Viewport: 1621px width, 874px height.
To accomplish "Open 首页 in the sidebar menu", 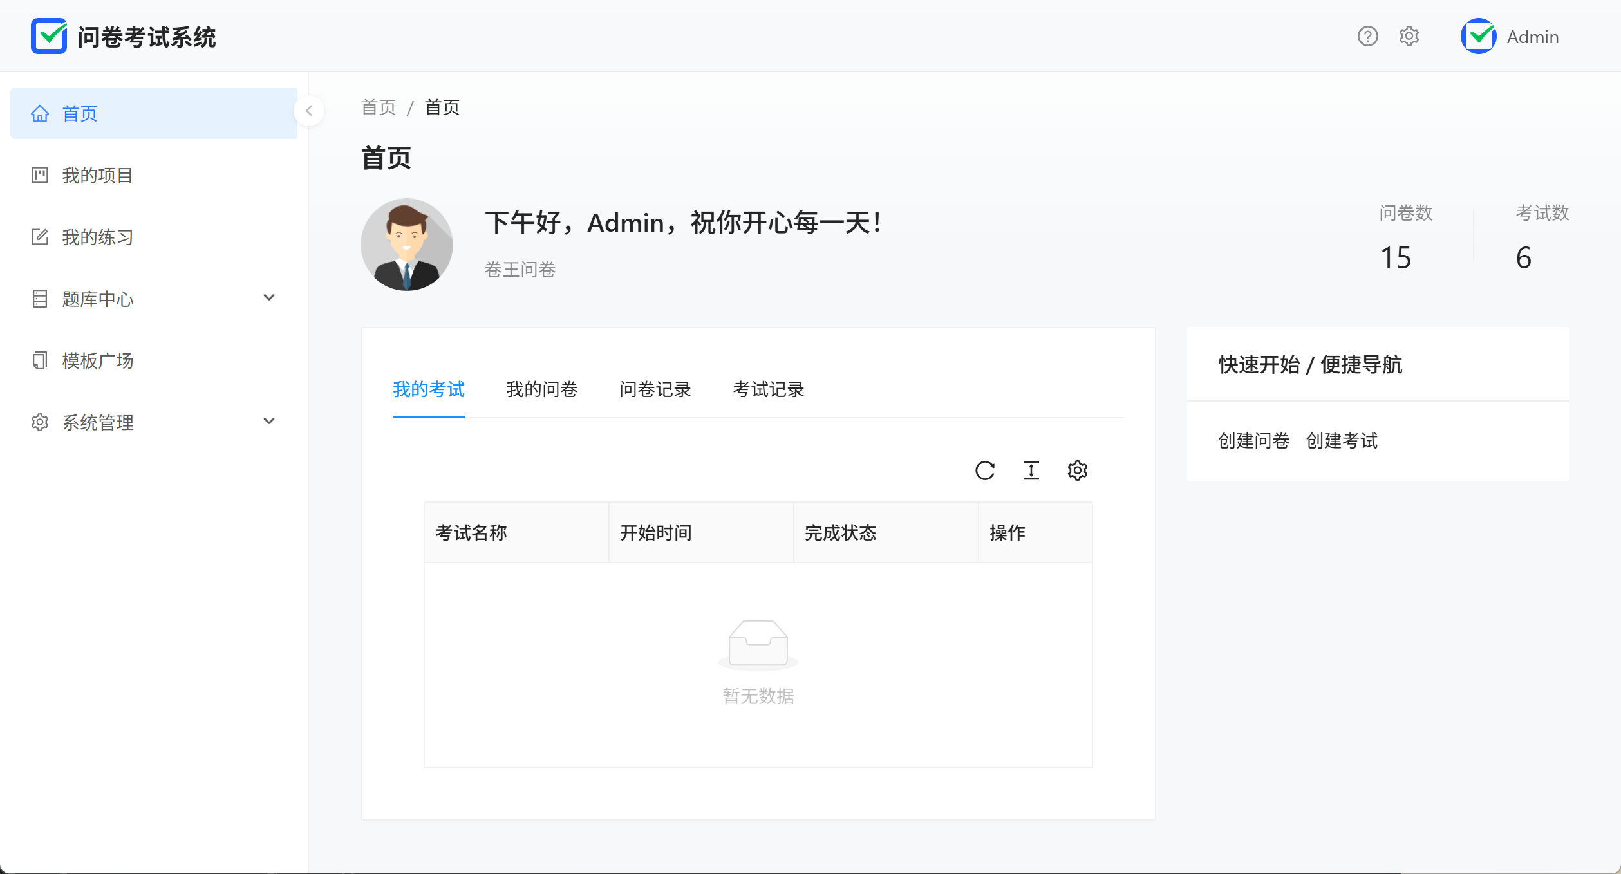I will click(154, 113).
